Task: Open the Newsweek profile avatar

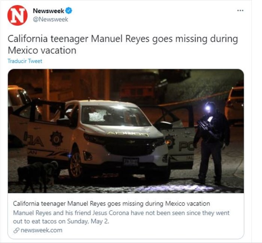Action: click(x=17, y=15)
